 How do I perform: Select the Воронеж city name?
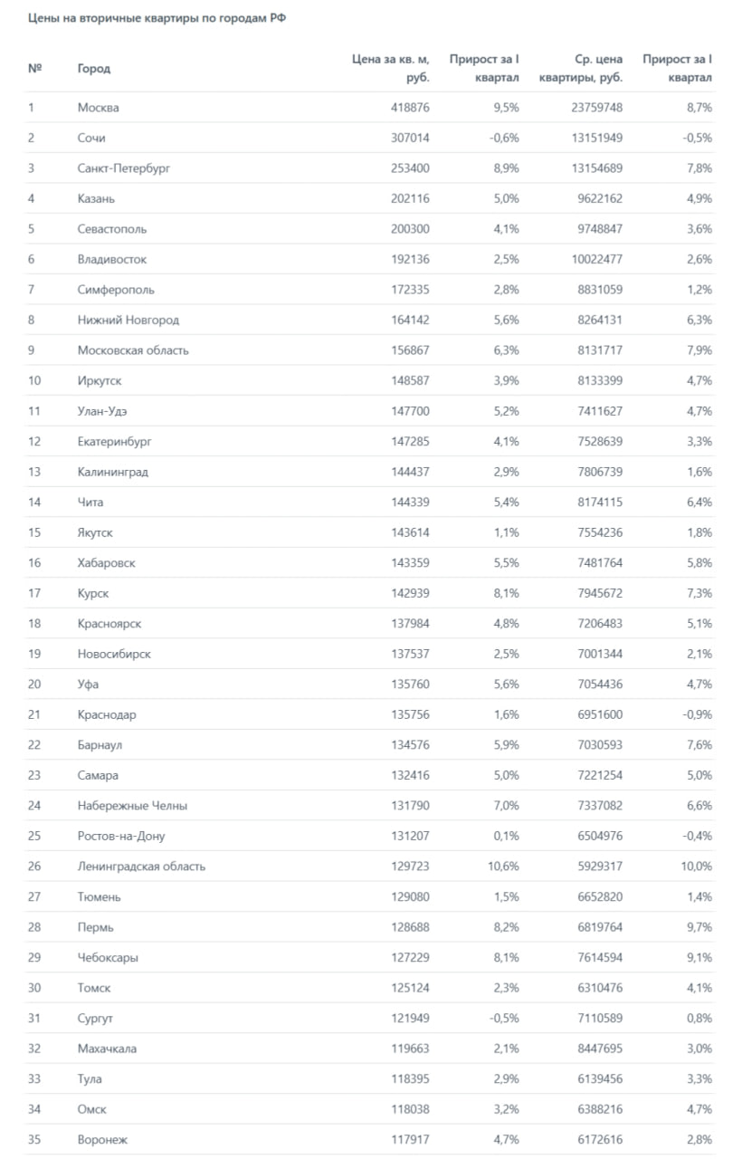[102, 1139]
